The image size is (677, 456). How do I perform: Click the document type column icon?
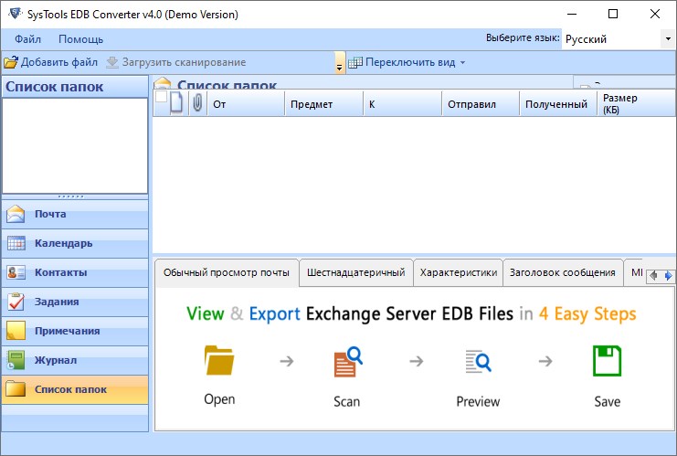coord(176,103)
